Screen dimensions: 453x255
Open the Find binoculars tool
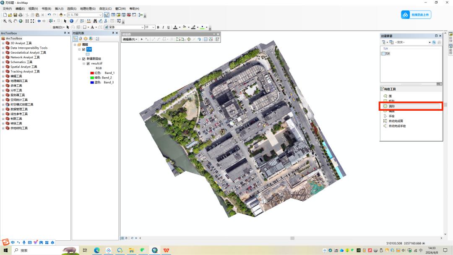tap(95, 21)
